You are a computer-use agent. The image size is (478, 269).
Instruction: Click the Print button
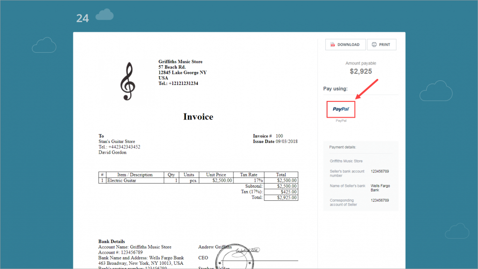click(381, 44)
